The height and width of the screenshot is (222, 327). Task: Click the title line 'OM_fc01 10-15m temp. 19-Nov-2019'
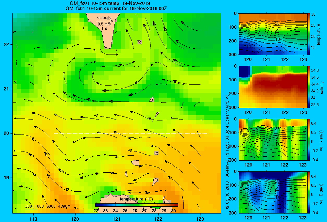coord(110,3)
